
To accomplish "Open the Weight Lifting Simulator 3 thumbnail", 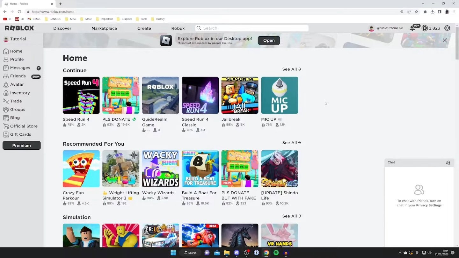I will click(x=121, y=169).
